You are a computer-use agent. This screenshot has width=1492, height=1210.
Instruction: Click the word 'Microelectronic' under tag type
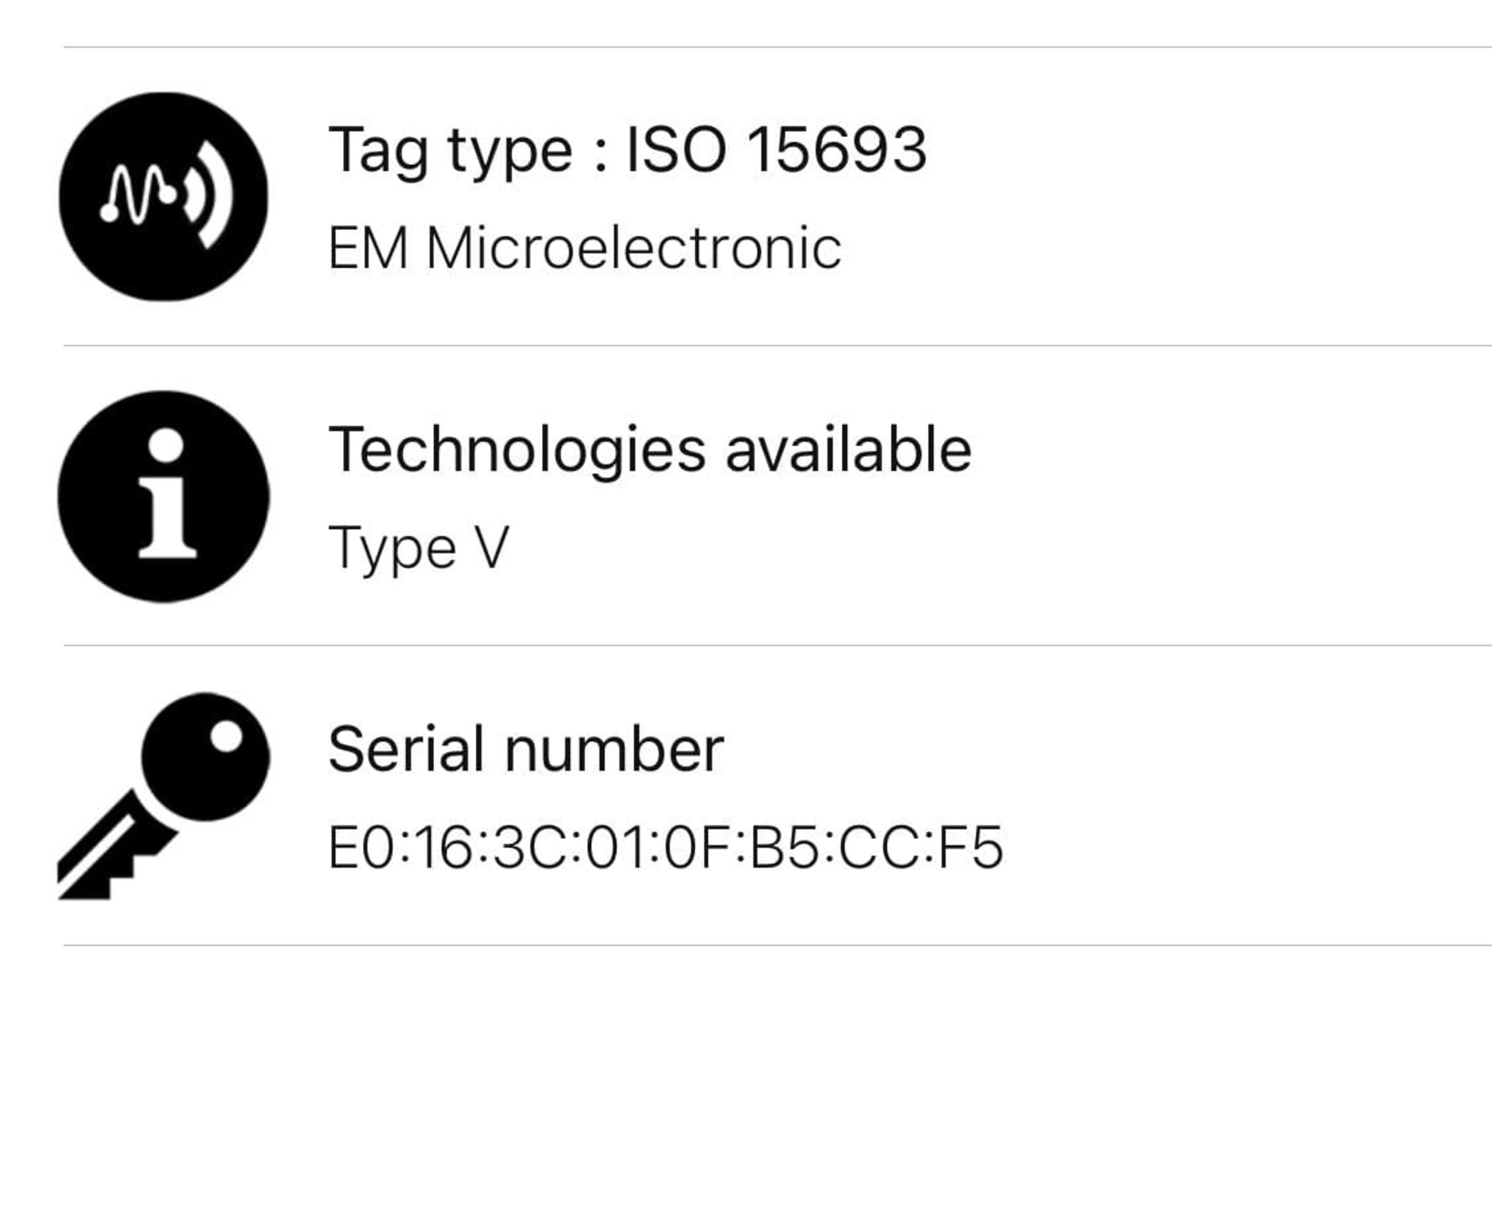click(x=634, y=248)
